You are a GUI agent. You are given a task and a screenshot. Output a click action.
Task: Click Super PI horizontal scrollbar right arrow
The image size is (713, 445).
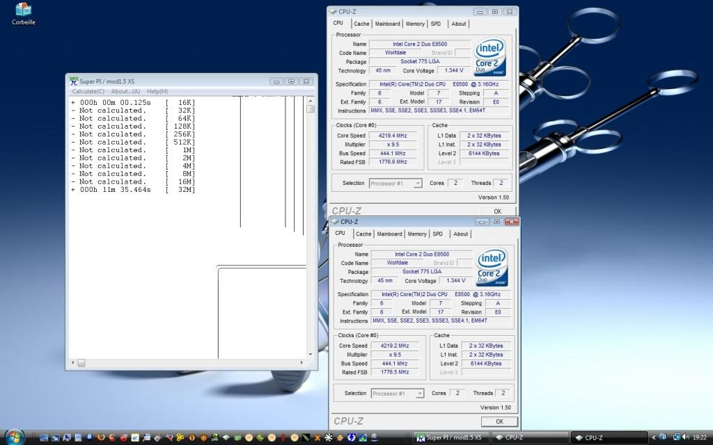coord(302,363)
